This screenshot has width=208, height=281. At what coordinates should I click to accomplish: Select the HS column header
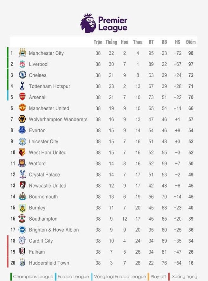(x=178, y=42)
